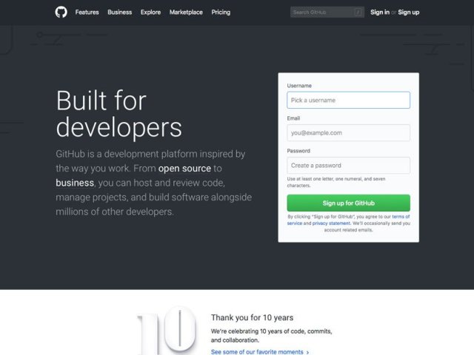Screen dimensions: 474x355
Task: Open the Marketplace link in header
Action: pos(186,13)
